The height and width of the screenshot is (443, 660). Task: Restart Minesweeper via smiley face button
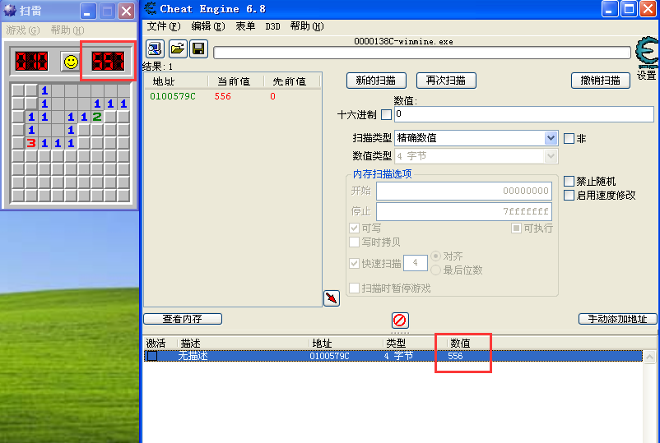71,62
